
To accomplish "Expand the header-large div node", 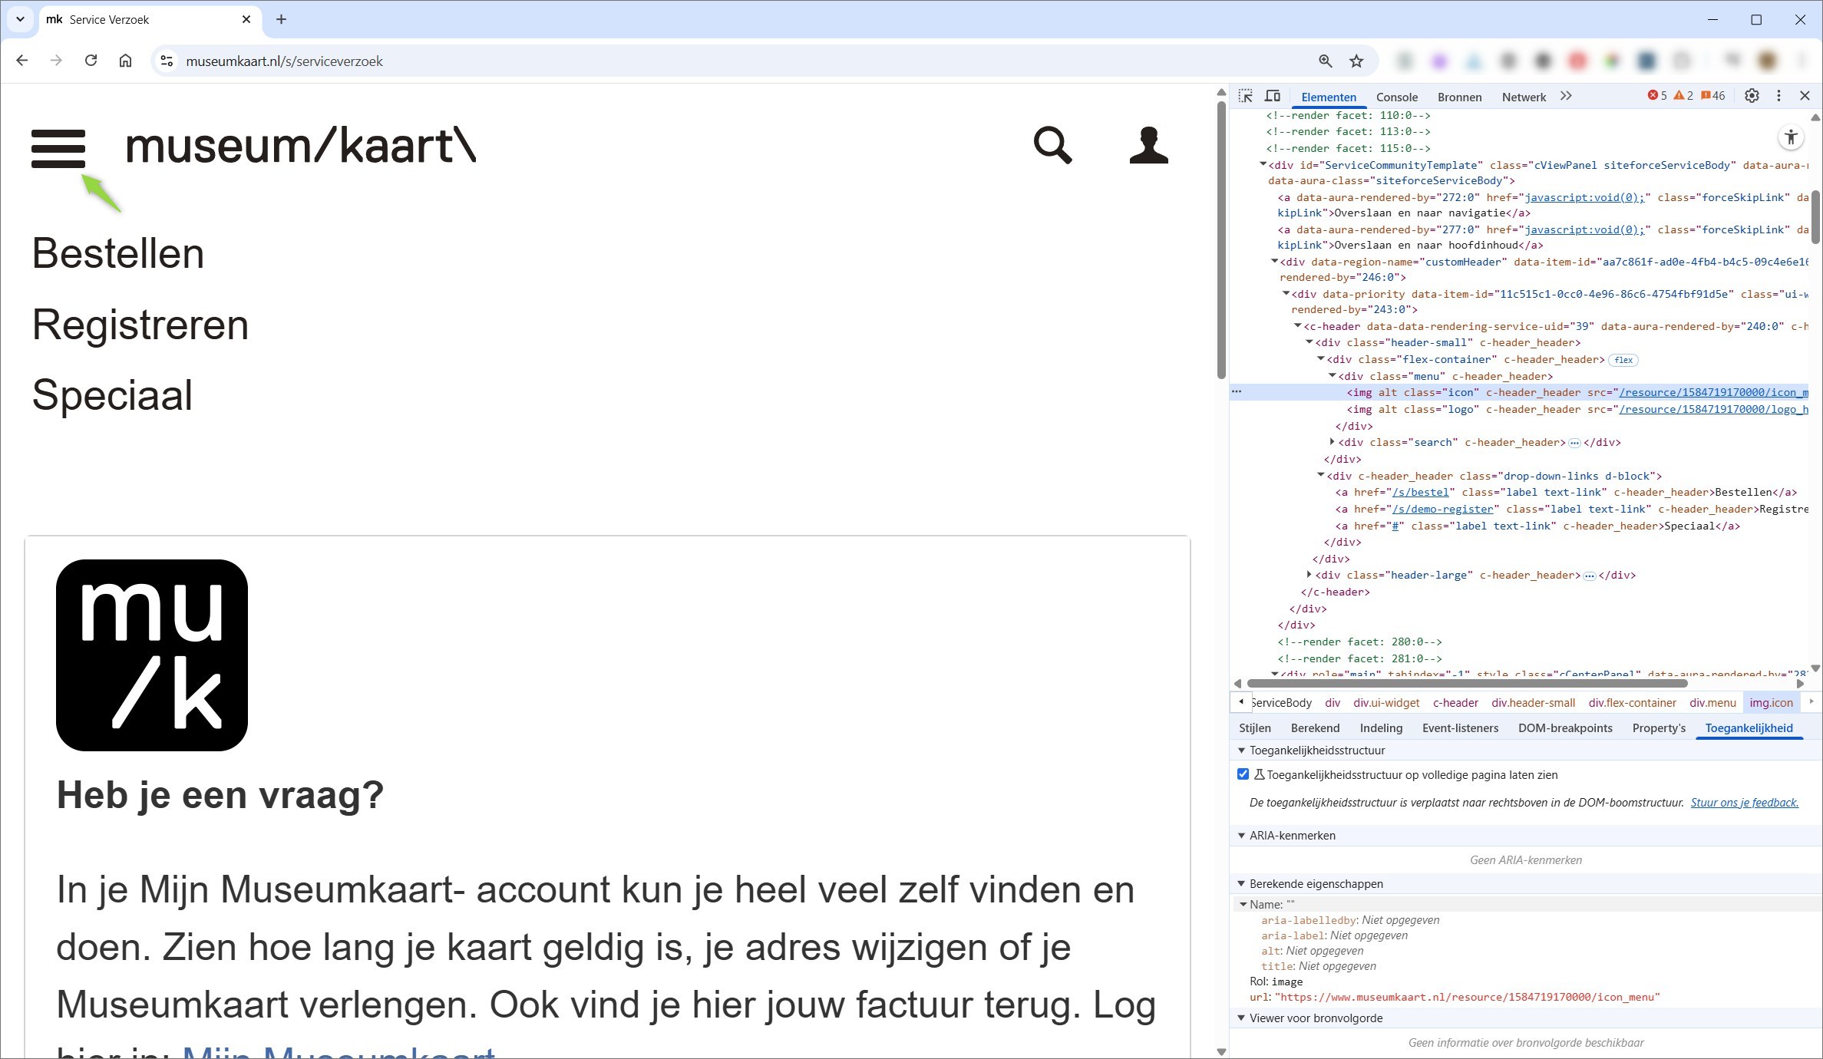I will point(1309,575).
